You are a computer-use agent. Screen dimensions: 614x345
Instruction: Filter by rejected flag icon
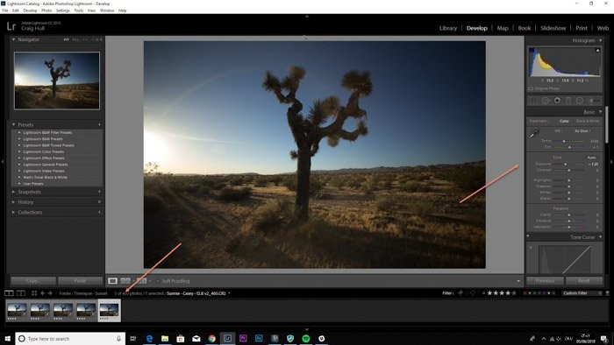coord(473,293)
